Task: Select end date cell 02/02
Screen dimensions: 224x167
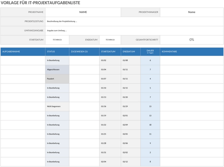Action: tap(131, 153)
